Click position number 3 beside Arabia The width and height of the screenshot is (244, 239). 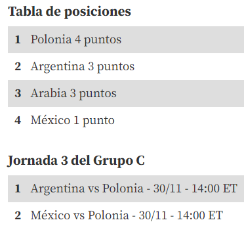[x=18, y=93]
